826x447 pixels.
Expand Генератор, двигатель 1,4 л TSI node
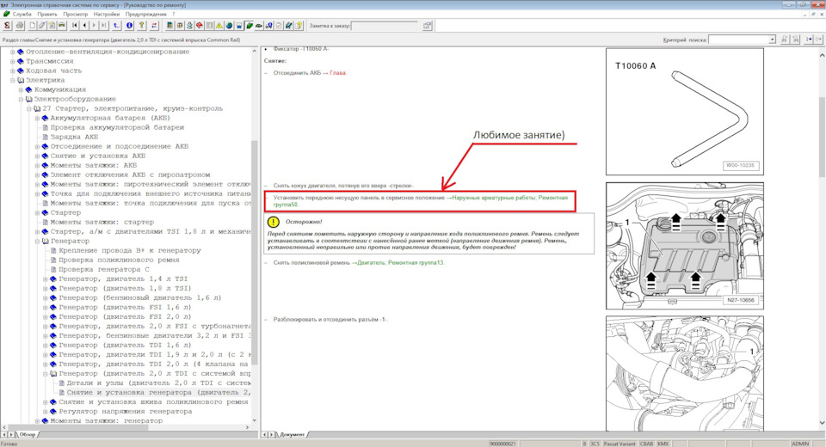point(46,279)
